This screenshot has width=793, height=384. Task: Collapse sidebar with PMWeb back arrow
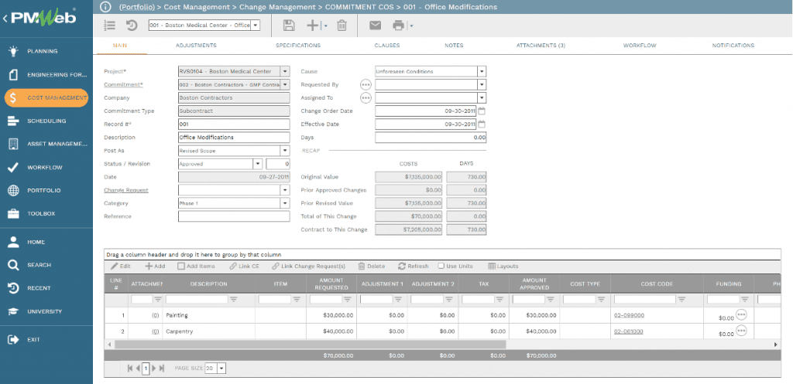(5, 19)
